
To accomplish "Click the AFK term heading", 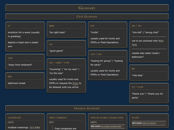I will [x=10, y=58].
